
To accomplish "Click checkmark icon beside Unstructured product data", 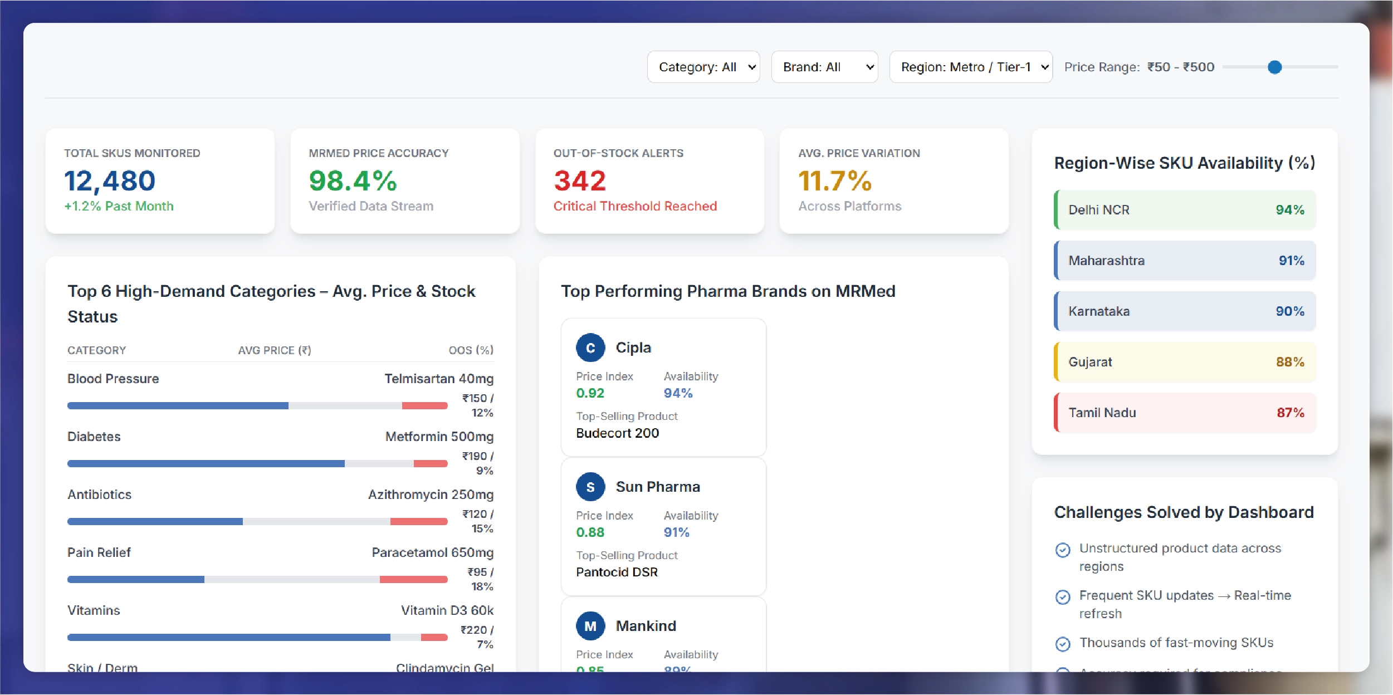I will pos(1063,550).
